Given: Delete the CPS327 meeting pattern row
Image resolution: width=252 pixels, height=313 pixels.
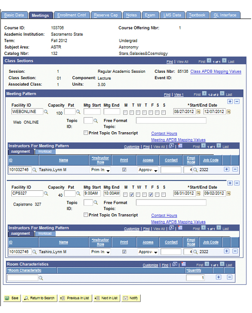Looking at the screenshot, I should click(x=236, y=183).
